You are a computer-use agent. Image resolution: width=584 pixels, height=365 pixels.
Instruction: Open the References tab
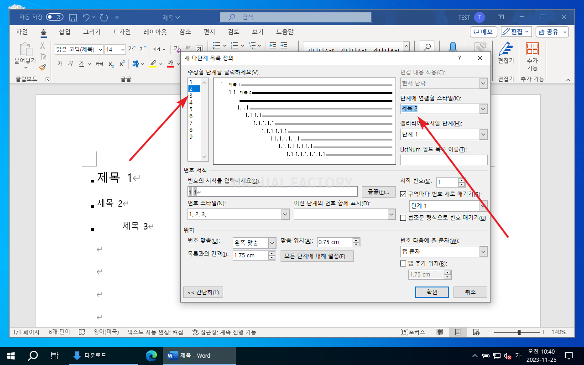pos(185,32)
